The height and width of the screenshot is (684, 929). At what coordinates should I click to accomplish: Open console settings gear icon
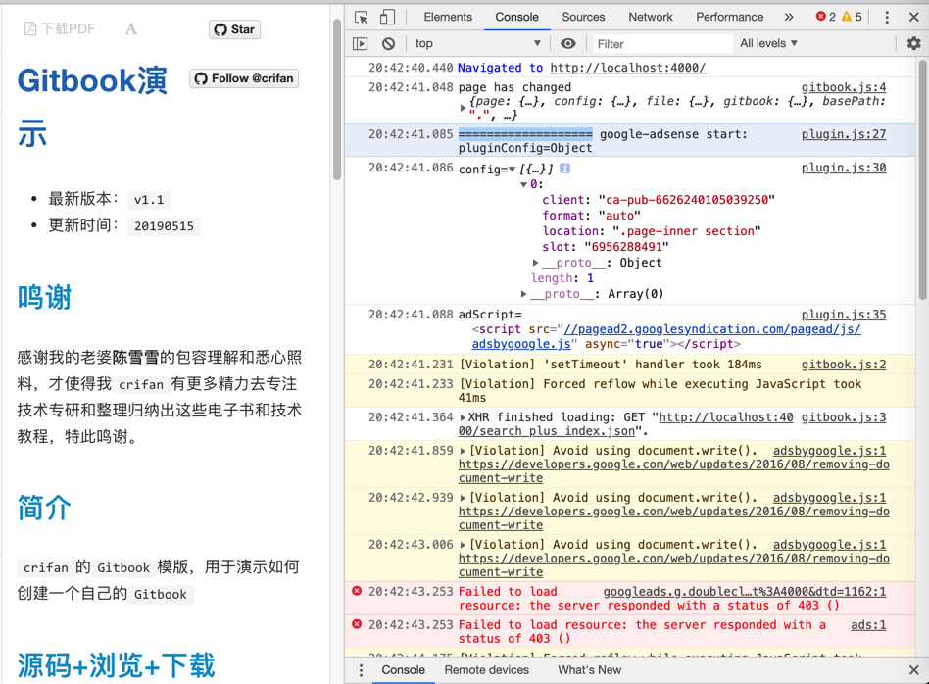913,43
